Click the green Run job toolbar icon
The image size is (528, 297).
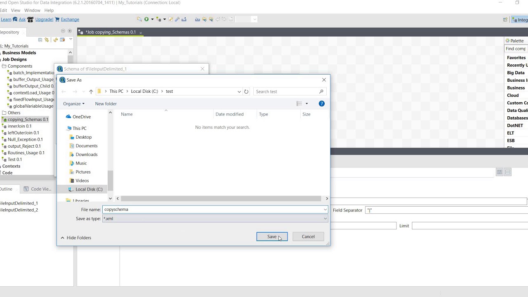(146, 19)
